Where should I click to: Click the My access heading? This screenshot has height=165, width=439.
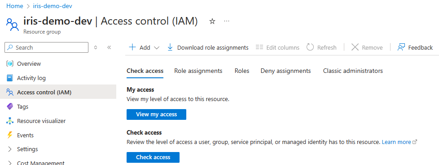[140, 89]
